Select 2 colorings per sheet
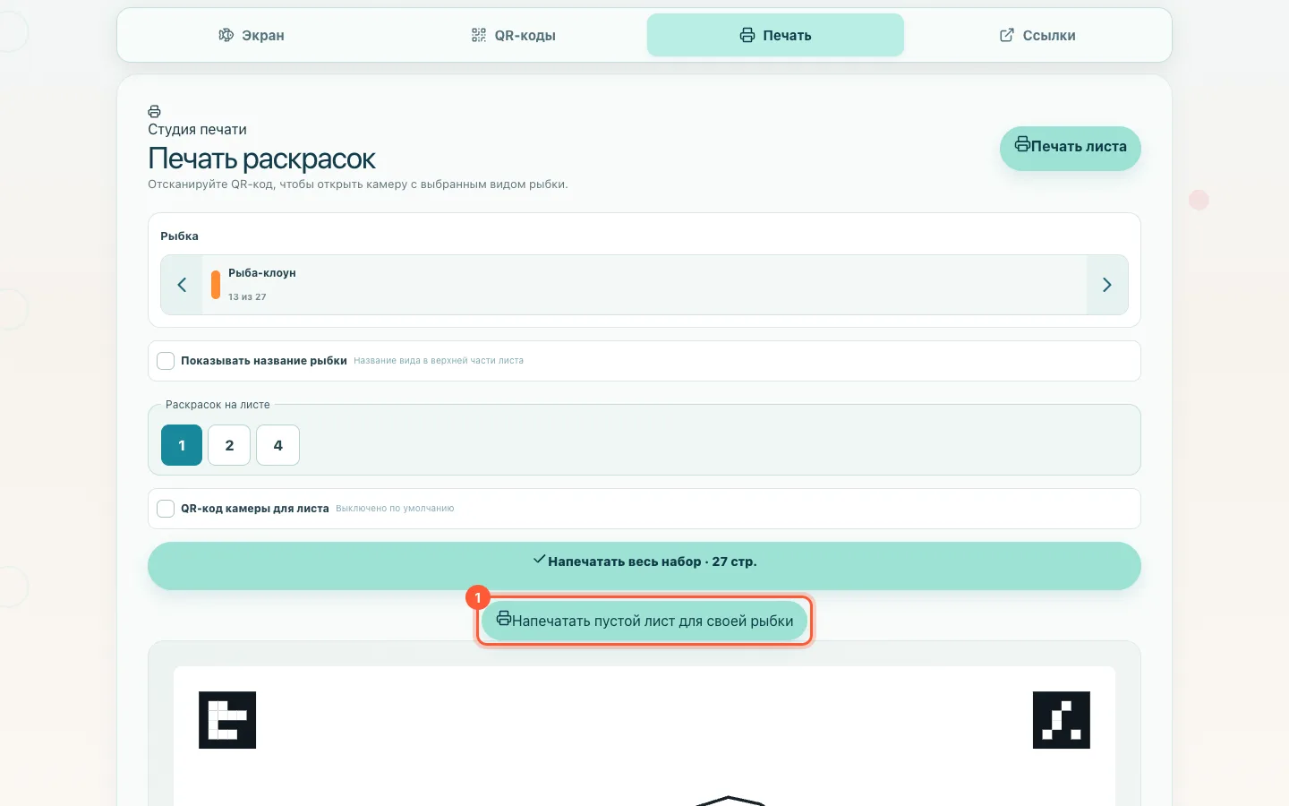Screen dimensions: 1289x806 229,445
